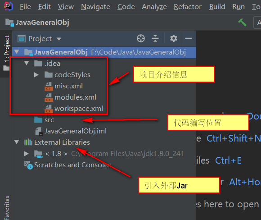Click the Locate/Select Opened File crosshair icon
Screen dimensions: 261x220
(x=141, y=38)
